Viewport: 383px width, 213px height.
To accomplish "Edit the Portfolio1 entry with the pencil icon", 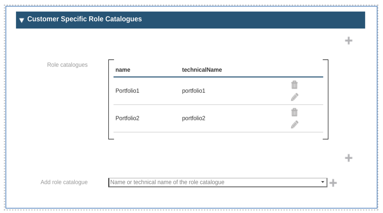I will (294, 97).
